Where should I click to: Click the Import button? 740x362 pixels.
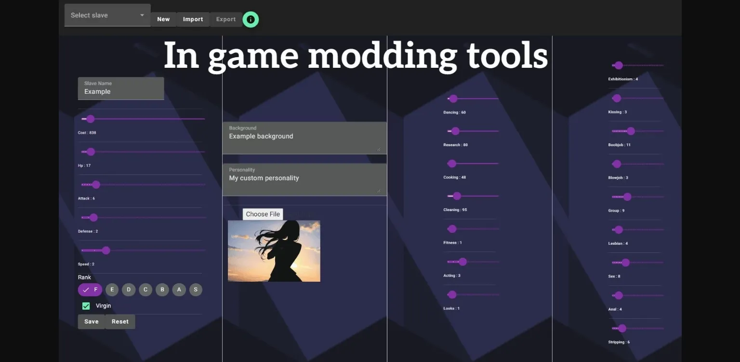coord(193,19)
